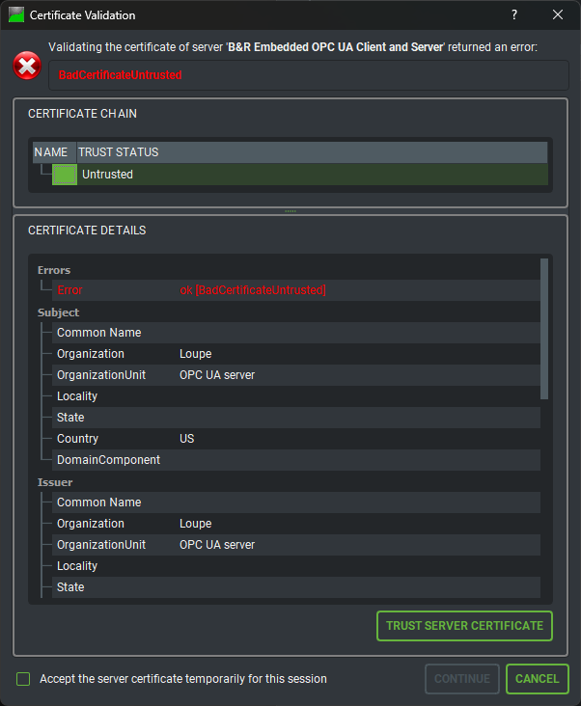Click Subject Organization value 'Loupe'
This screenshot has height=706, width=581.
coord(196,353)
